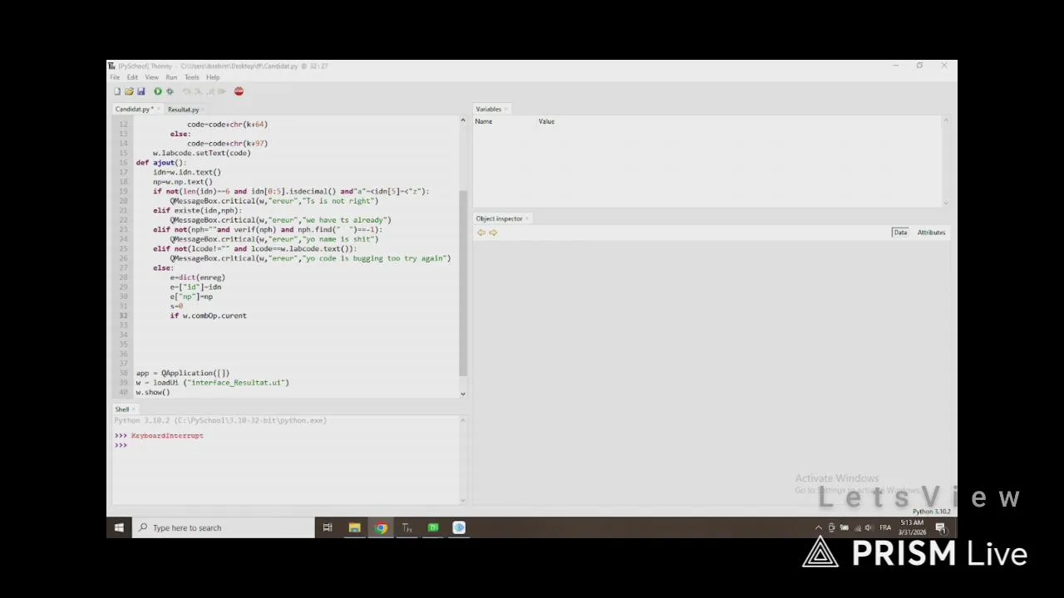Open the Tools menu
The height and width of the screenshot is (598, 1064).
pyautogui.click(x=191, y=77)
